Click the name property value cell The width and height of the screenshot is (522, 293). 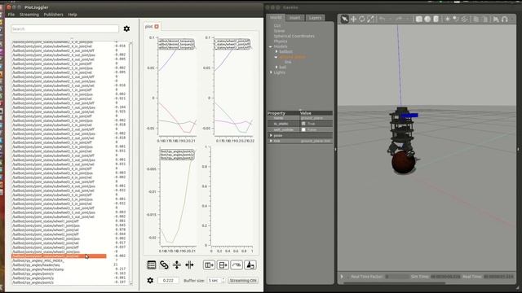click(x=316, y=118)
